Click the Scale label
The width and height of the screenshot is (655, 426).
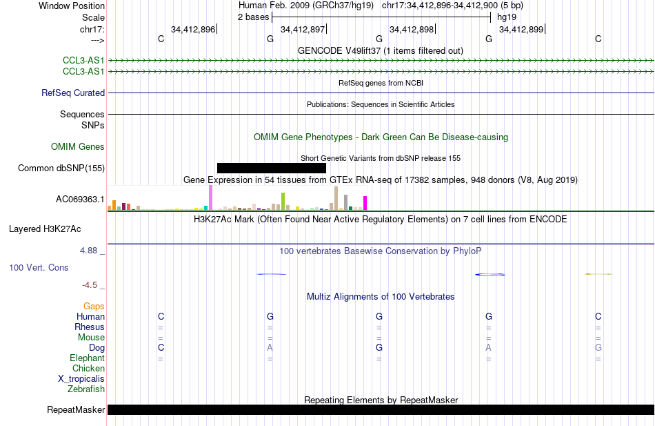point(93,17)
